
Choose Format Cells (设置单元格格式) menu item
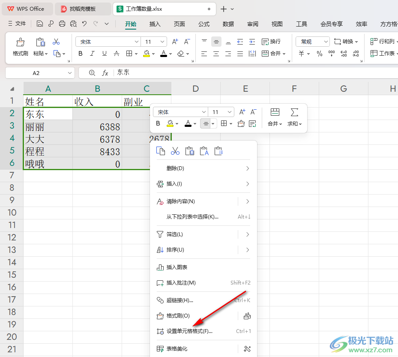click(203, 331)
